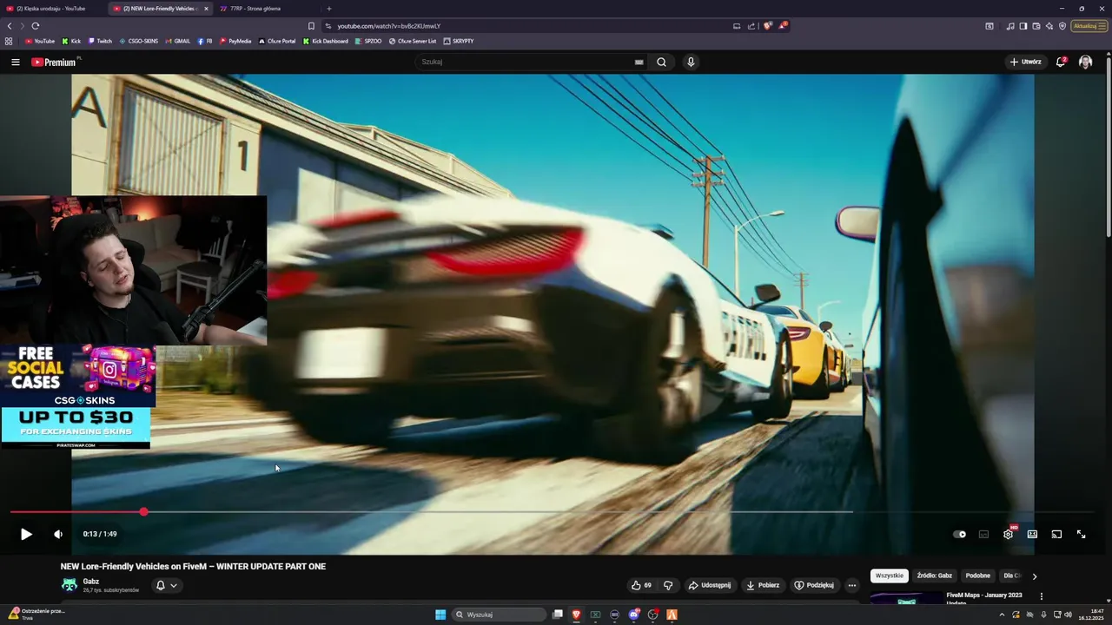Seek using the red progress bar scrubber
The width and height of the screenshot is (1112, 625).
(x=143, y=512)
